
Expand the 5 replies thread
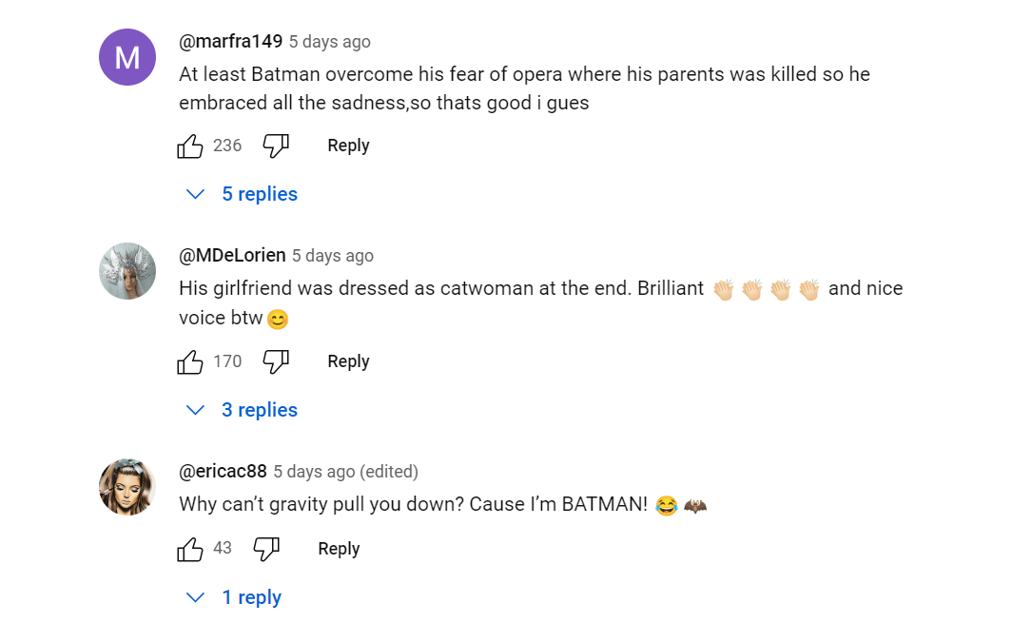click(242, 194)
